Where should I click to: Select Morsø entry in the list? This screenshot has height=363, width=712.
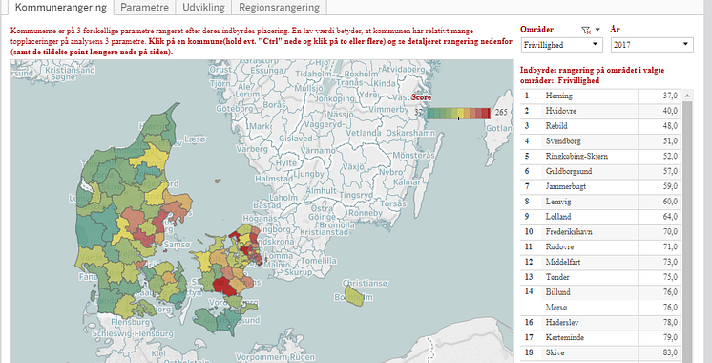[600, 308]
